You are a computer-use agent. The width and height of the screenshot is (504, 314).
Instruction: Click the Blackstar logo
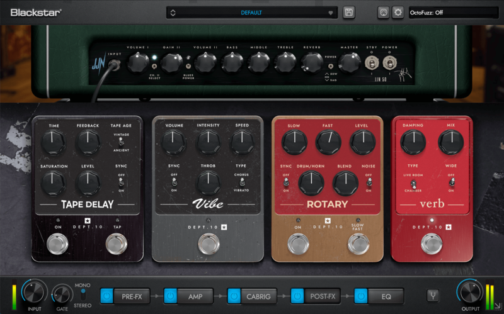click(36, 13)
